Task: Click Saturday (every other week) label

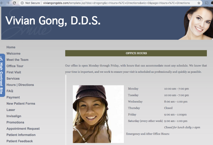Action: pyautogui.click(x=145, y=121)
